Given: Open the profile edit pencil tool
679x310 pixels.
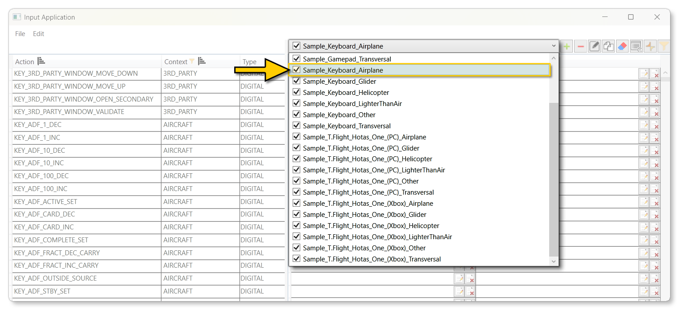Looking at the screenshot, I should [x=594, y=46].
